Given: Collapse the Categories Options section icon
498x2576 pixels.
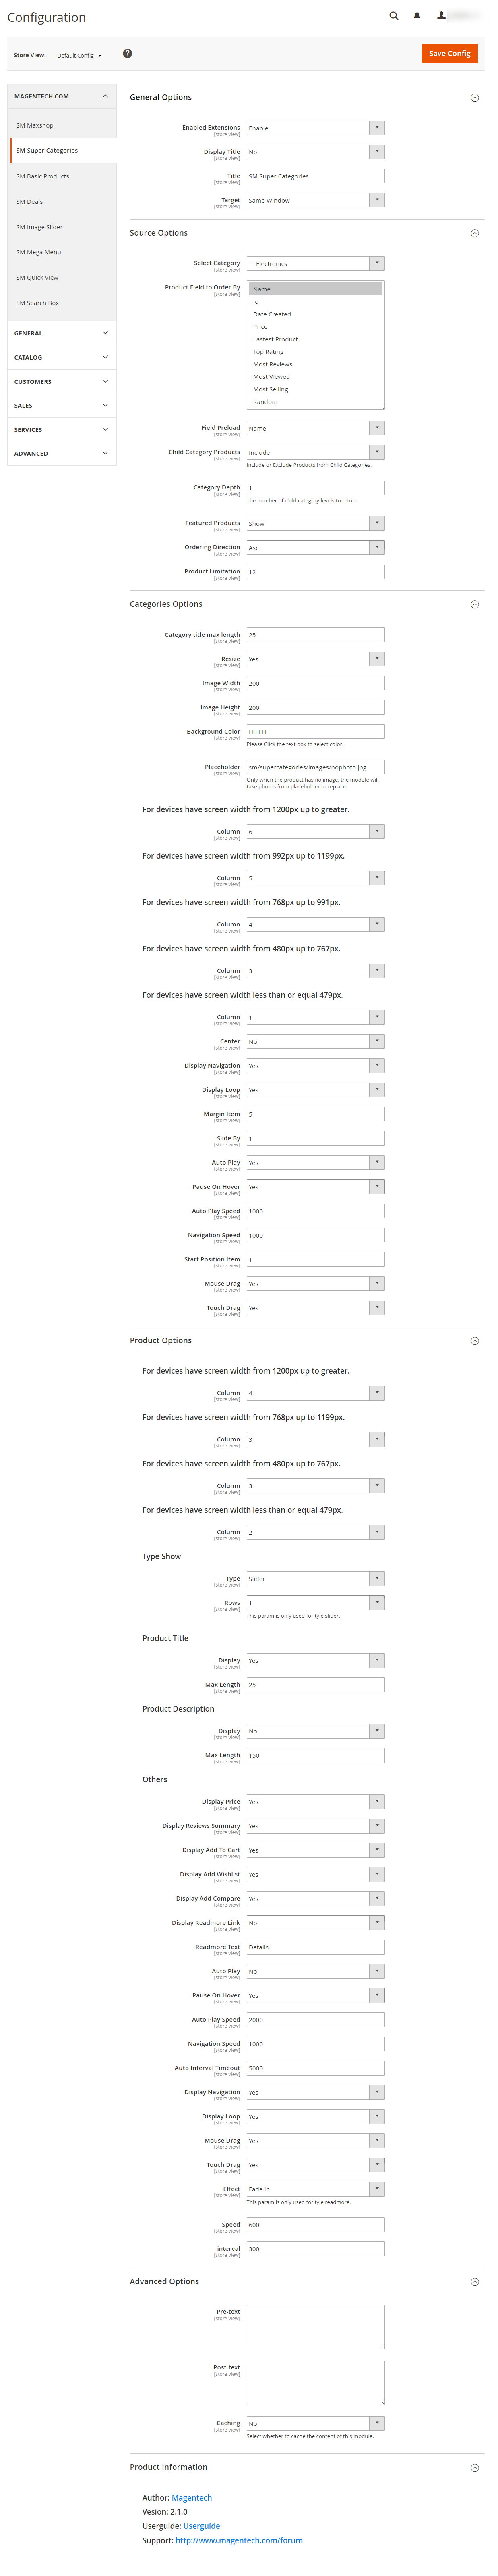Looking at the screenshot, I should [474, 604].
